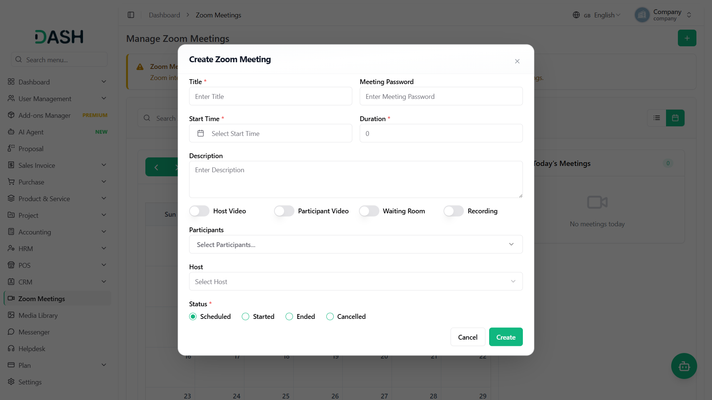Image resolution: width=712 pixels, height=400 pixels.
Task: Click the green plus add meeting button
Action: 687,38
